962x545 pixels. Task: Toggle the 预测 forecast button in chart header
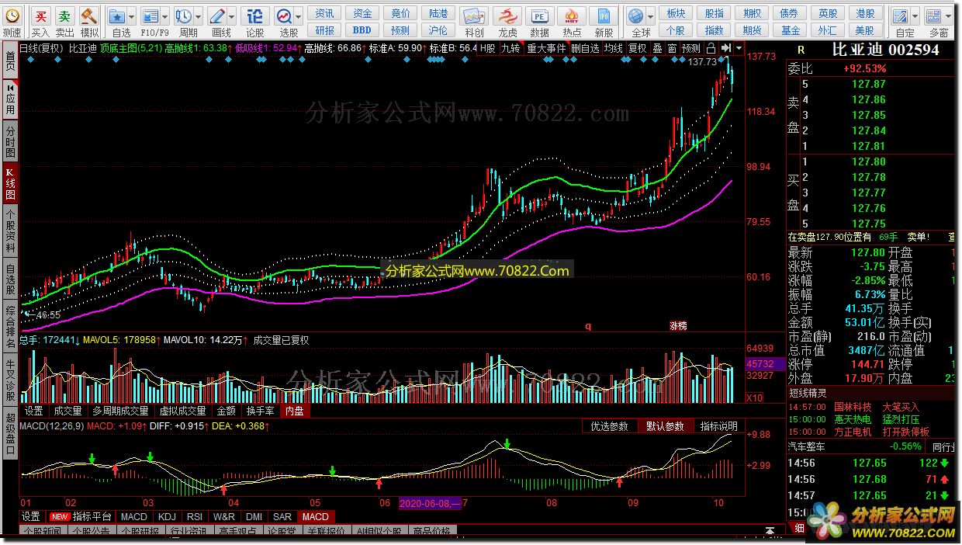[x=691, y=48]
